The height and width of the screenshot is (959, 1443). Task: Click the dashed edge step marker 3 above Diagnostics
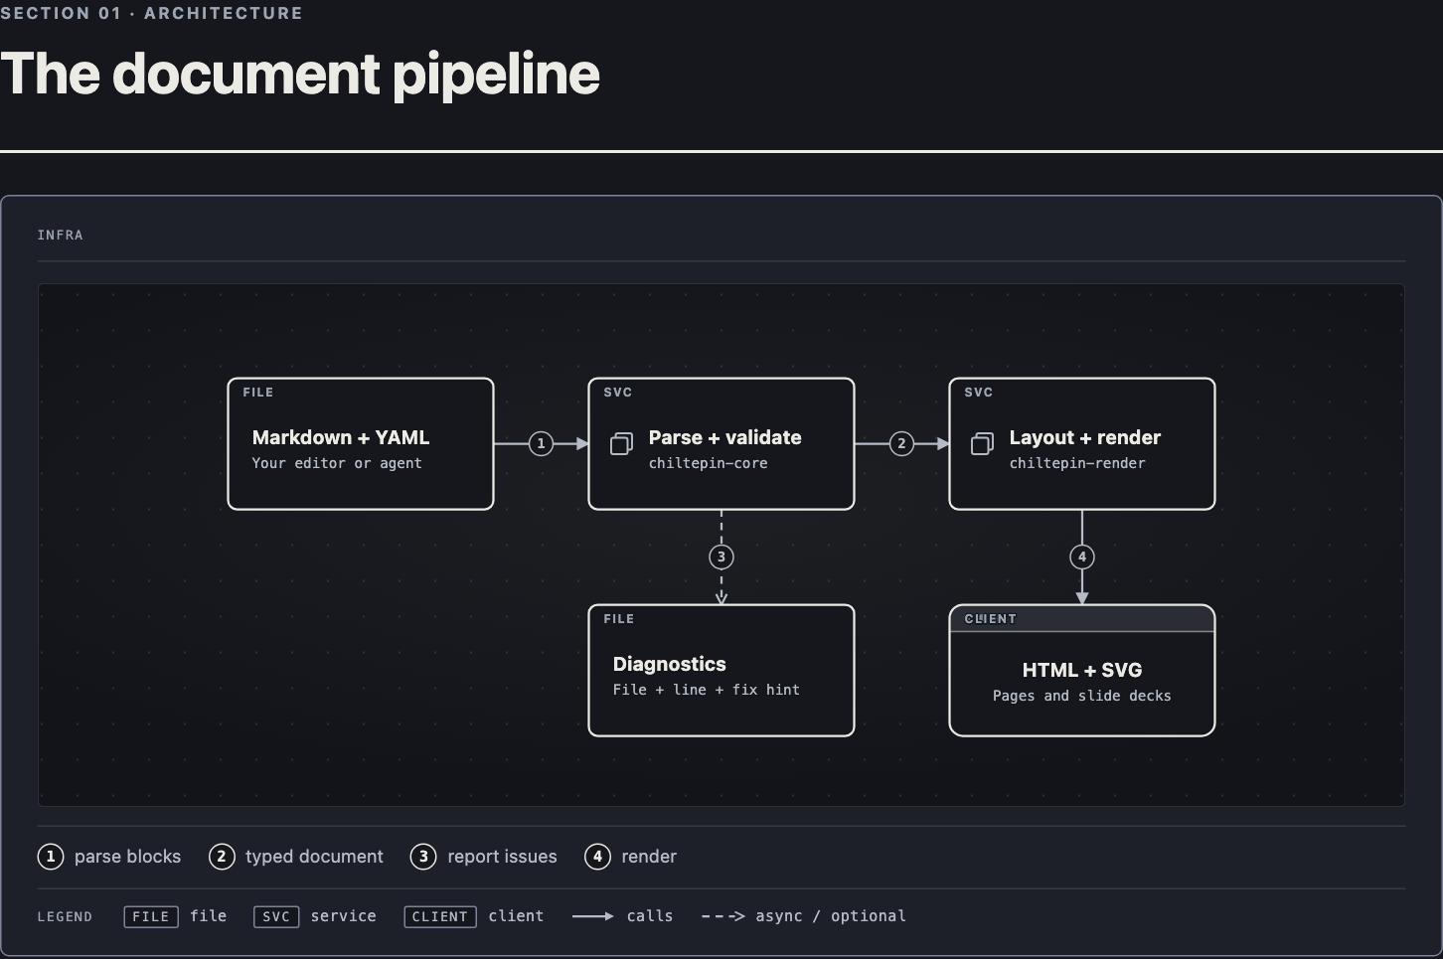(x=721, y=557)
